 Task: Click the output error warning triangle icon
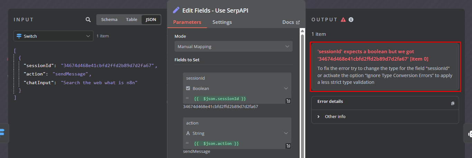point(343,20)
